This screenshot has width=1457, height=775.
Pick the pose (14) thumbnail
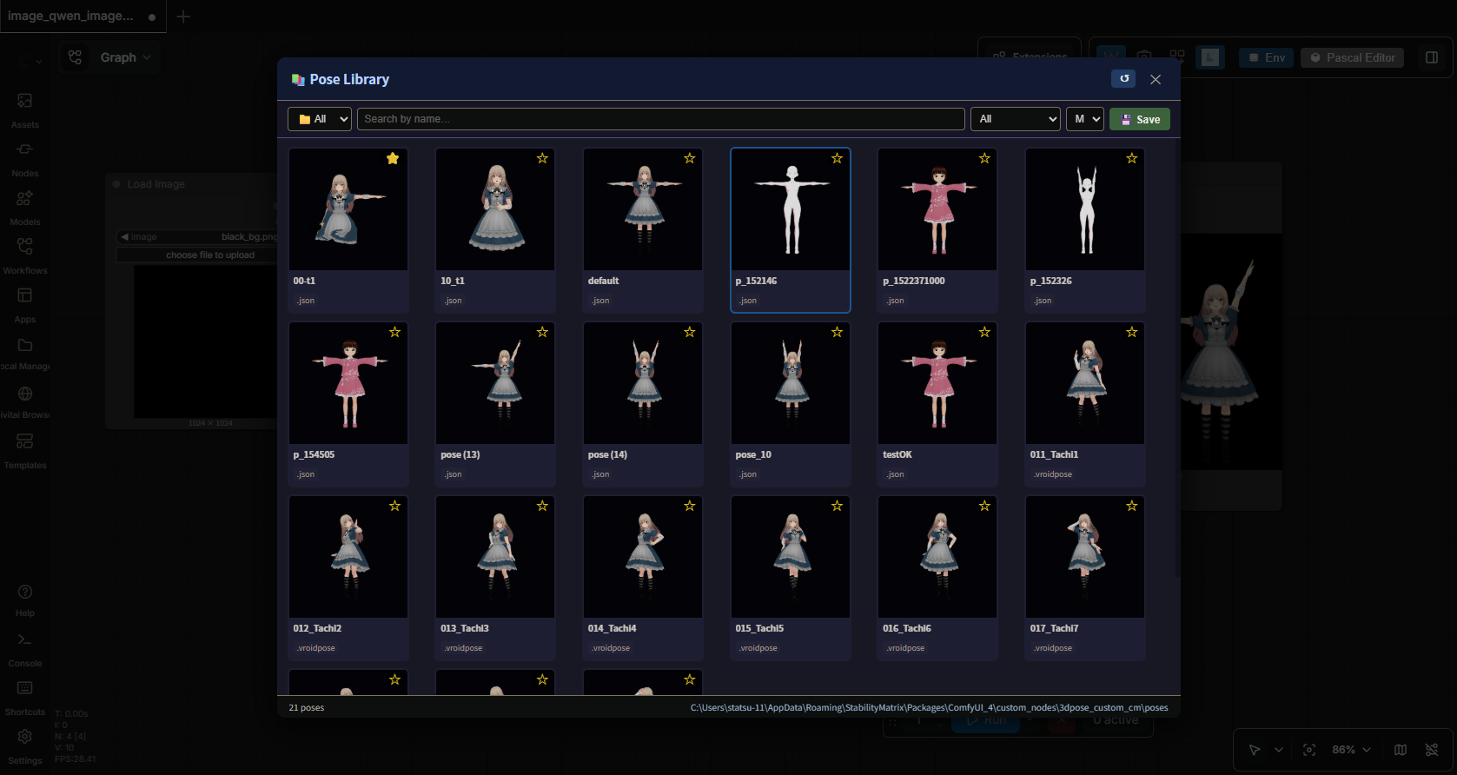click(643, 383)
